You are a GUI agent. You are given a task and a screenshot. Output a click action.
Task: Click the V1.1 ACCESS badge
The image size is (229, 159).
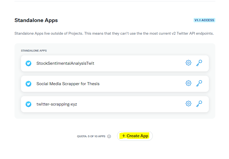coord(204,20)
